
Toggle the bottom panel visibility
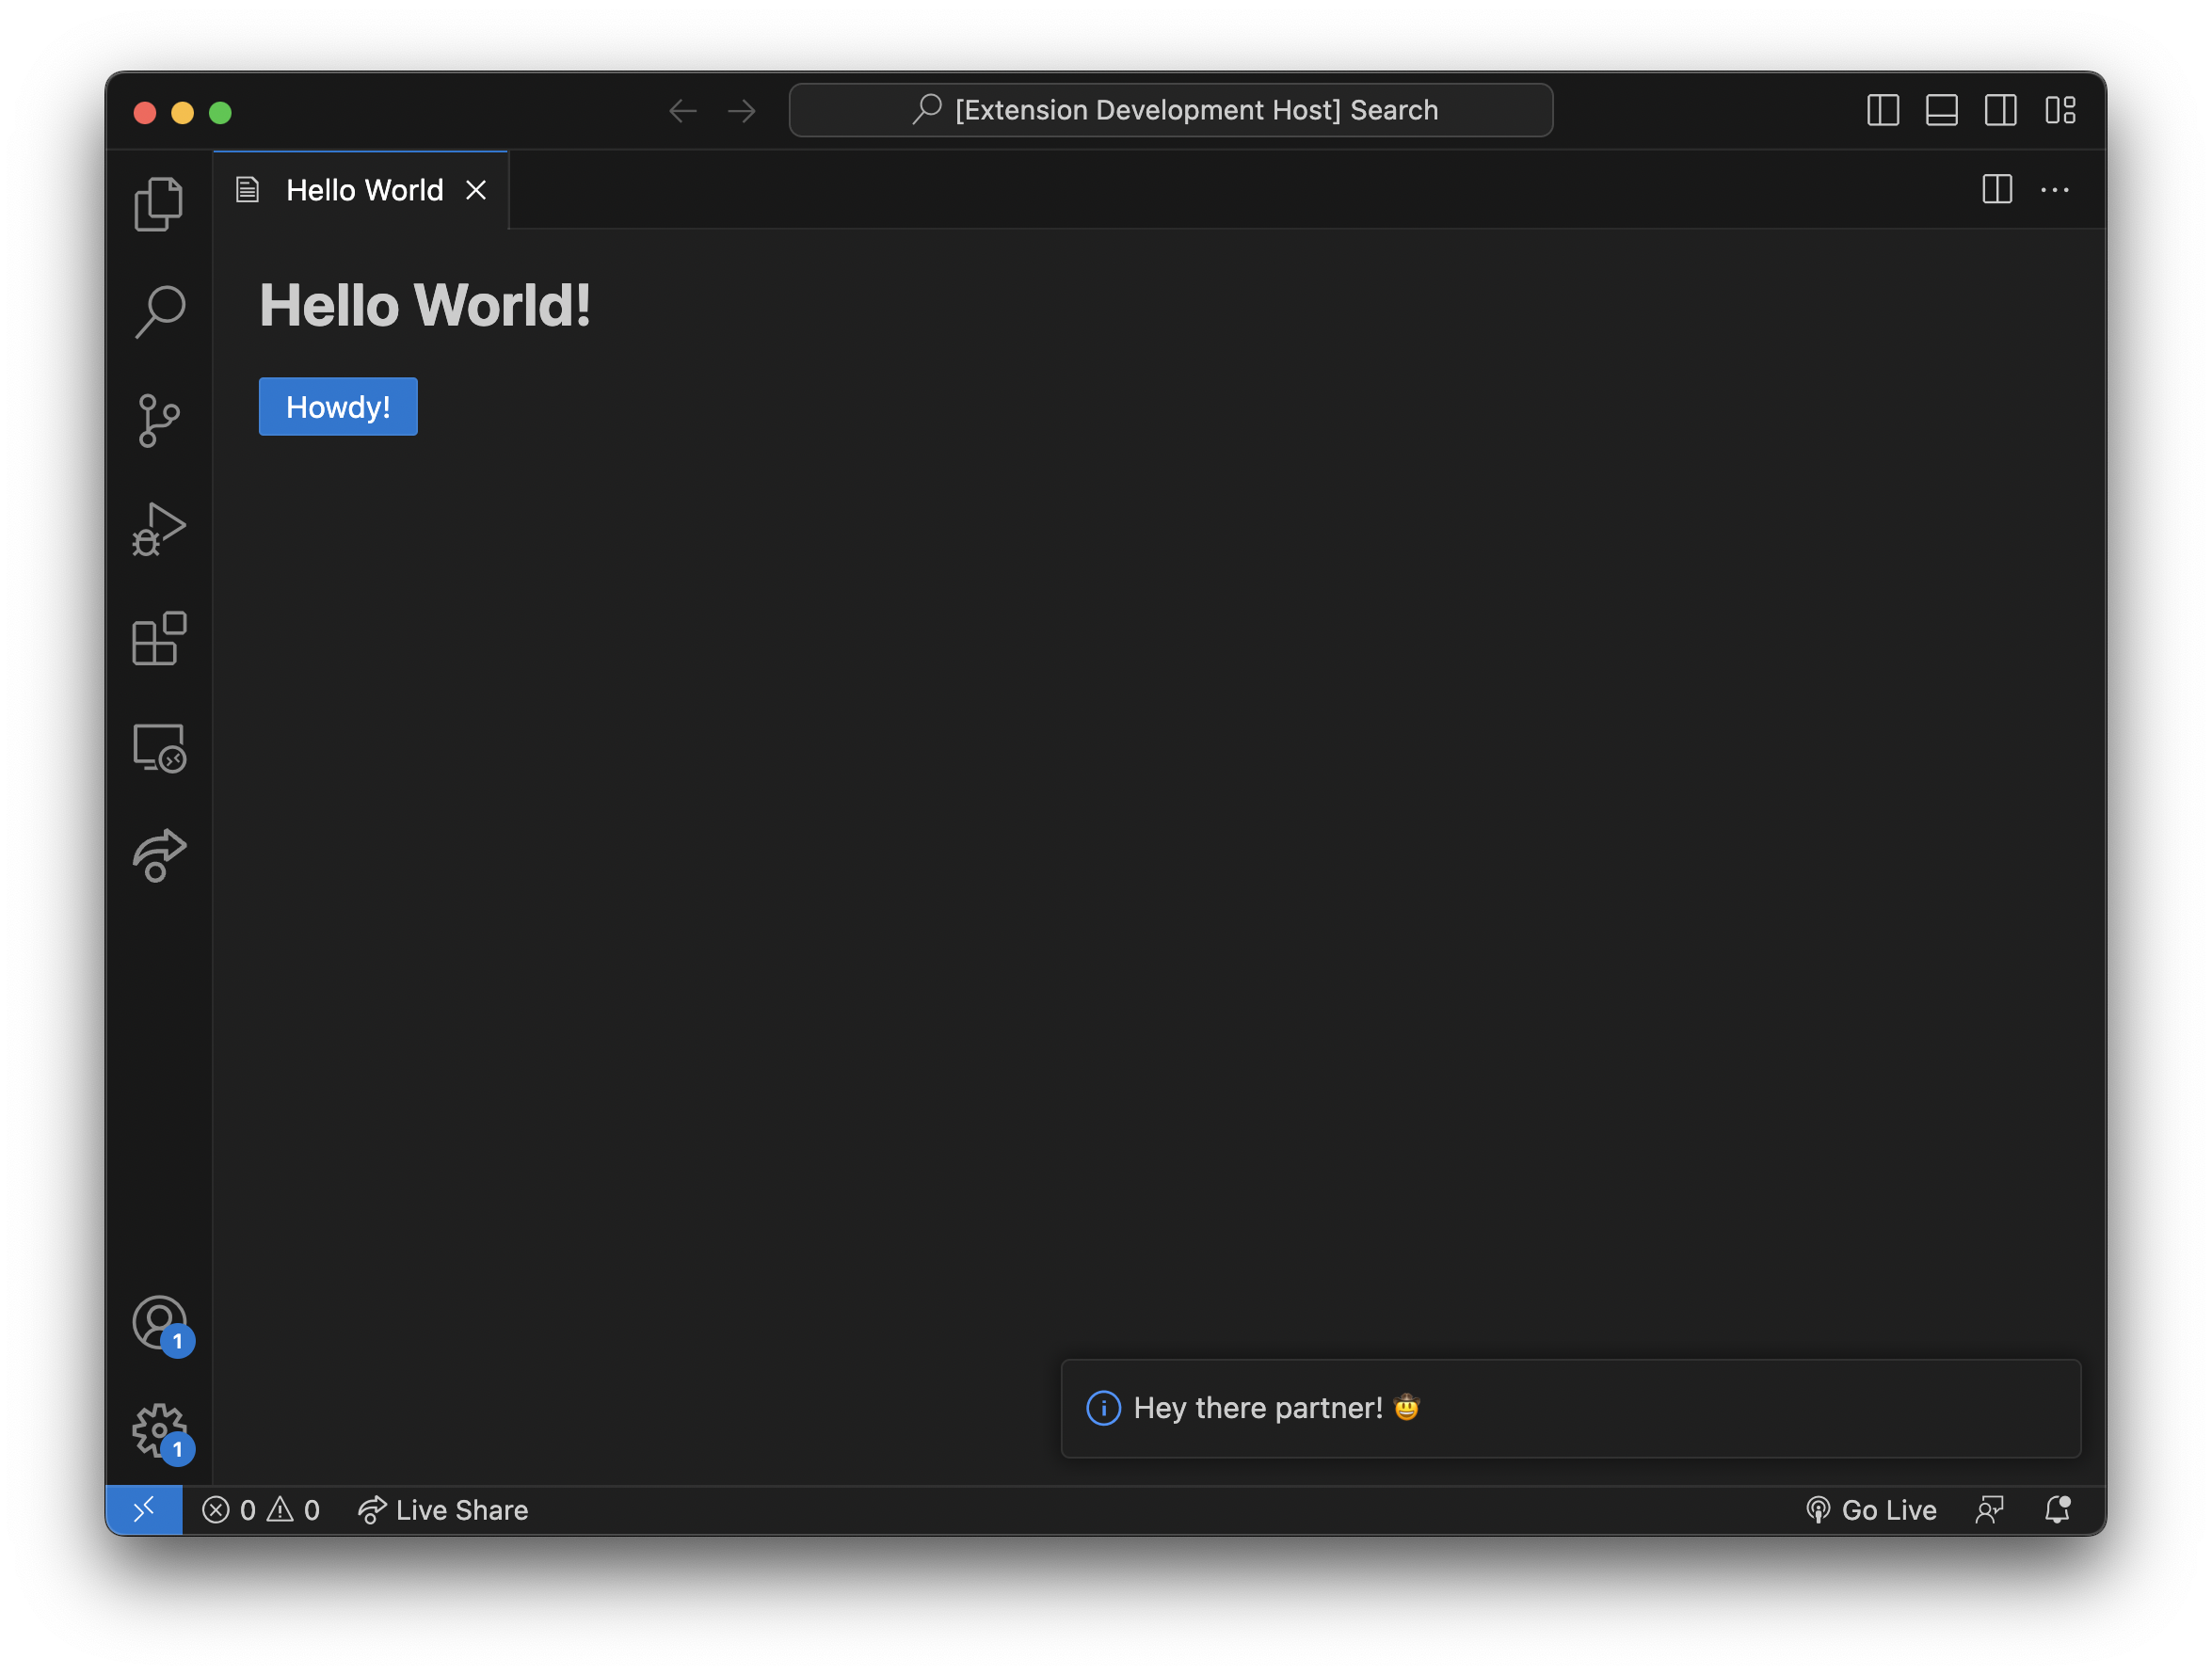(x=1941, y=110)
